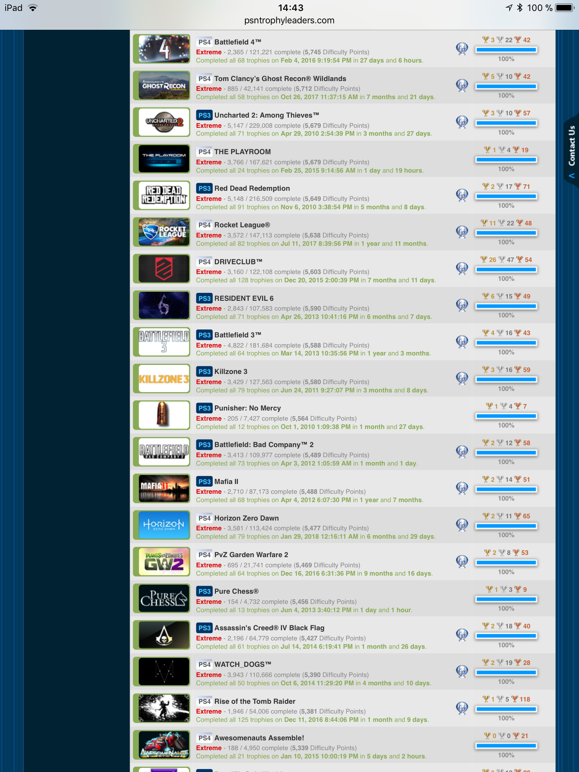Tap the PvZ Garden Warfare 2 game thumbnail

164,562
